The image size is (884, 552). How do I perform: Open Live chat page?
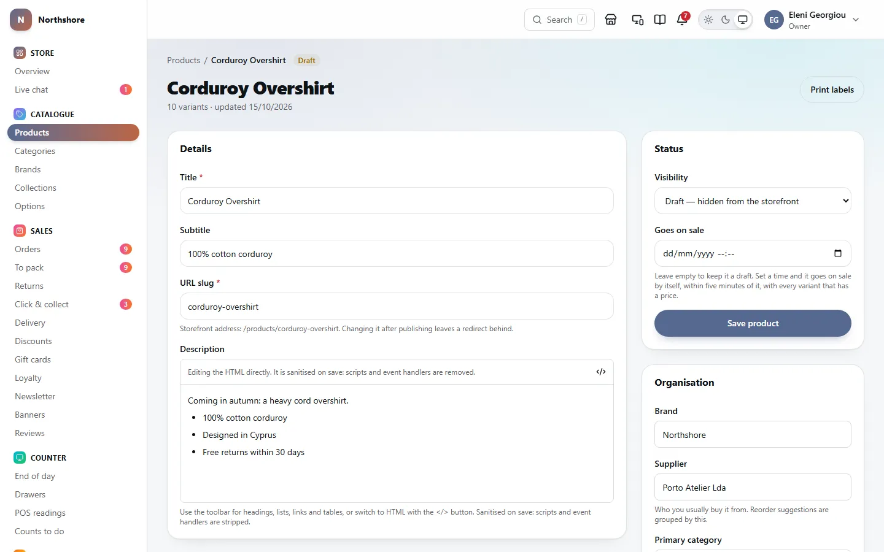(73, 90)
